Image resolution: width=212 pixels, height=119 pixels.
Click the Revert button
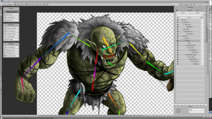181,5
